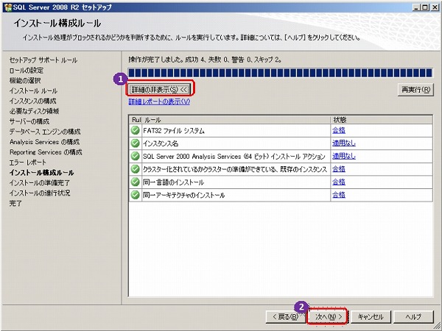Viewport: 442px width, 331px height.
Task: Open 合格 link for 同一言語のインストール
Action: (x=339, y=182)
